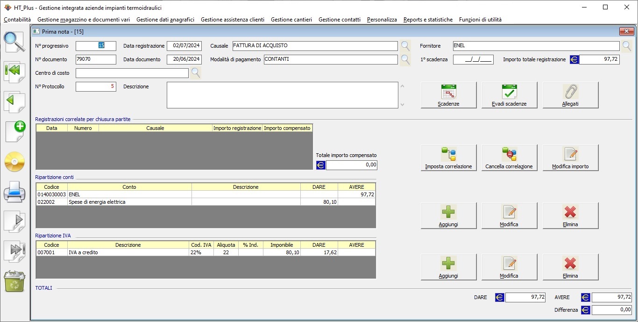The height and width of the screenshot is (322, 638).
Task: Click the Centro di costo field
Action: coord(132,73)
